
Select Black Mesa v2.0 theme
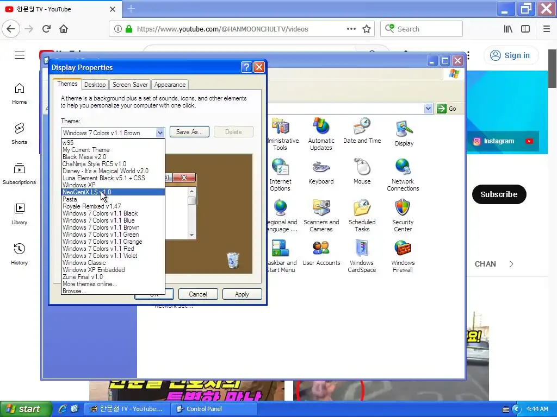[113, 157]
